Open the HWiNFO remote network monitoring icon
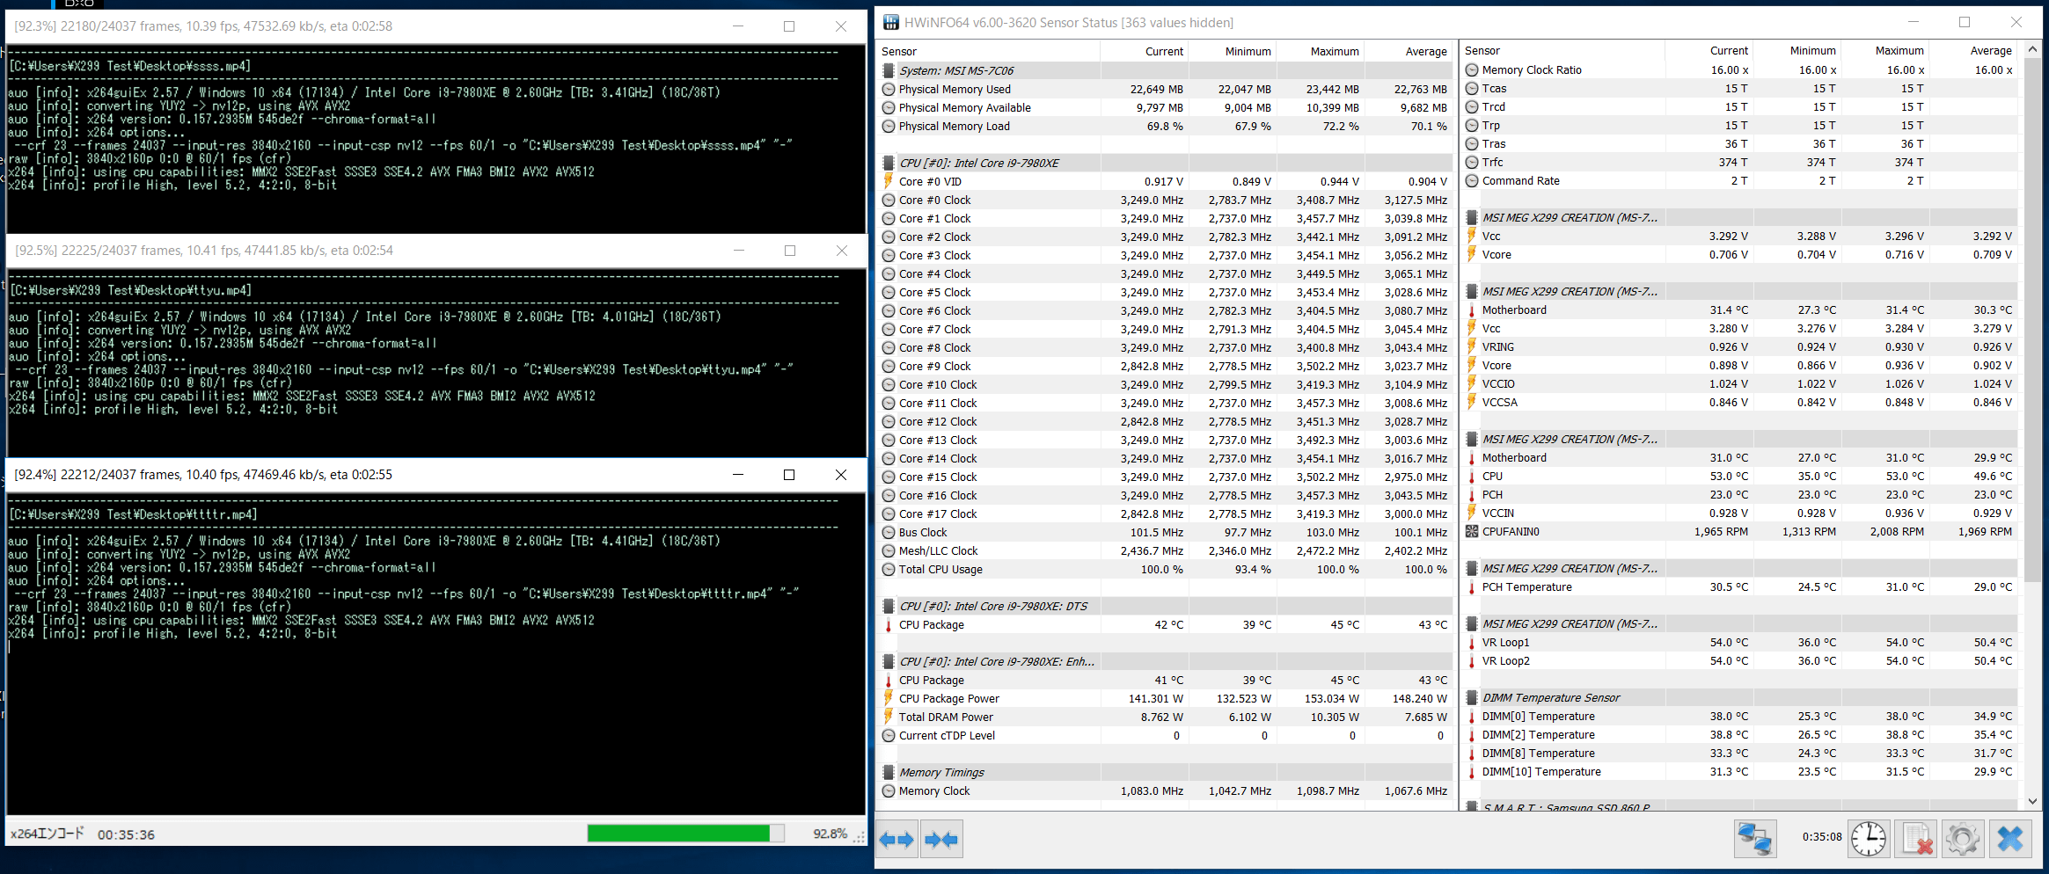The width and height of the screenshot is (2049, 874). [1754, 839]
